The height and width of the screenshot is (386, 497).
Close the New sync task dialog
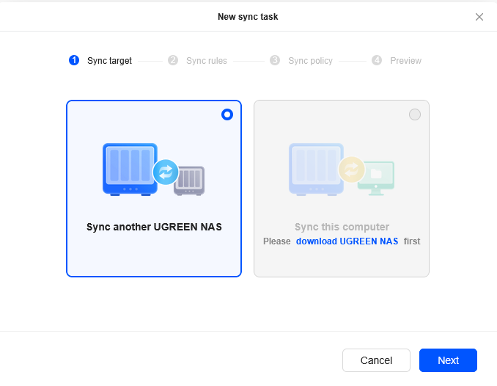479,17
